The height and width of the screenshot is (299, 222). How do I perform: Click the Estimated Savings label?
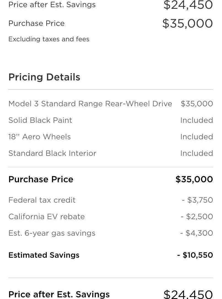pos(44,255)
